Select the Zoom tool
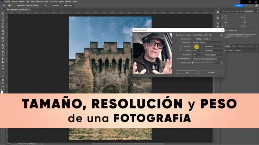 [x=3, y=83]
